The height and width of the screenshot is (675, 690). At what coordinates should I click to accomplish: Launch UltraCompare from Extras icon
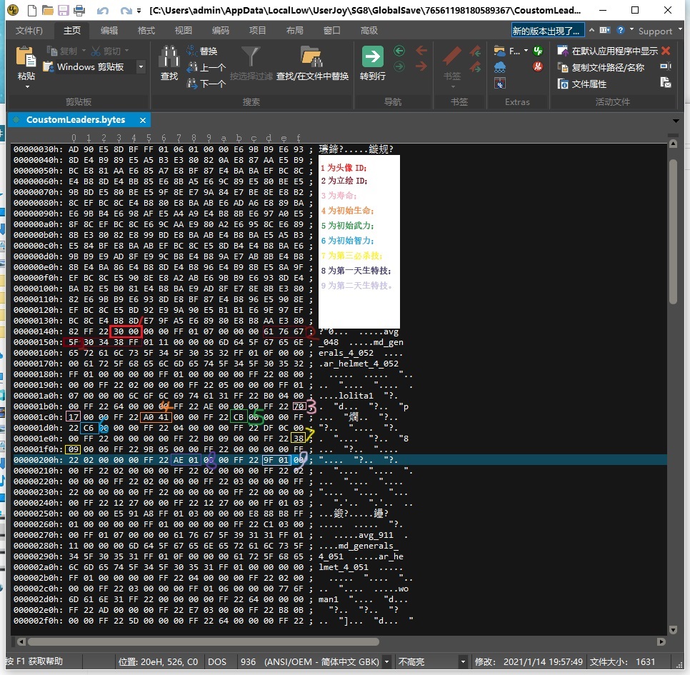coord(500,83)
